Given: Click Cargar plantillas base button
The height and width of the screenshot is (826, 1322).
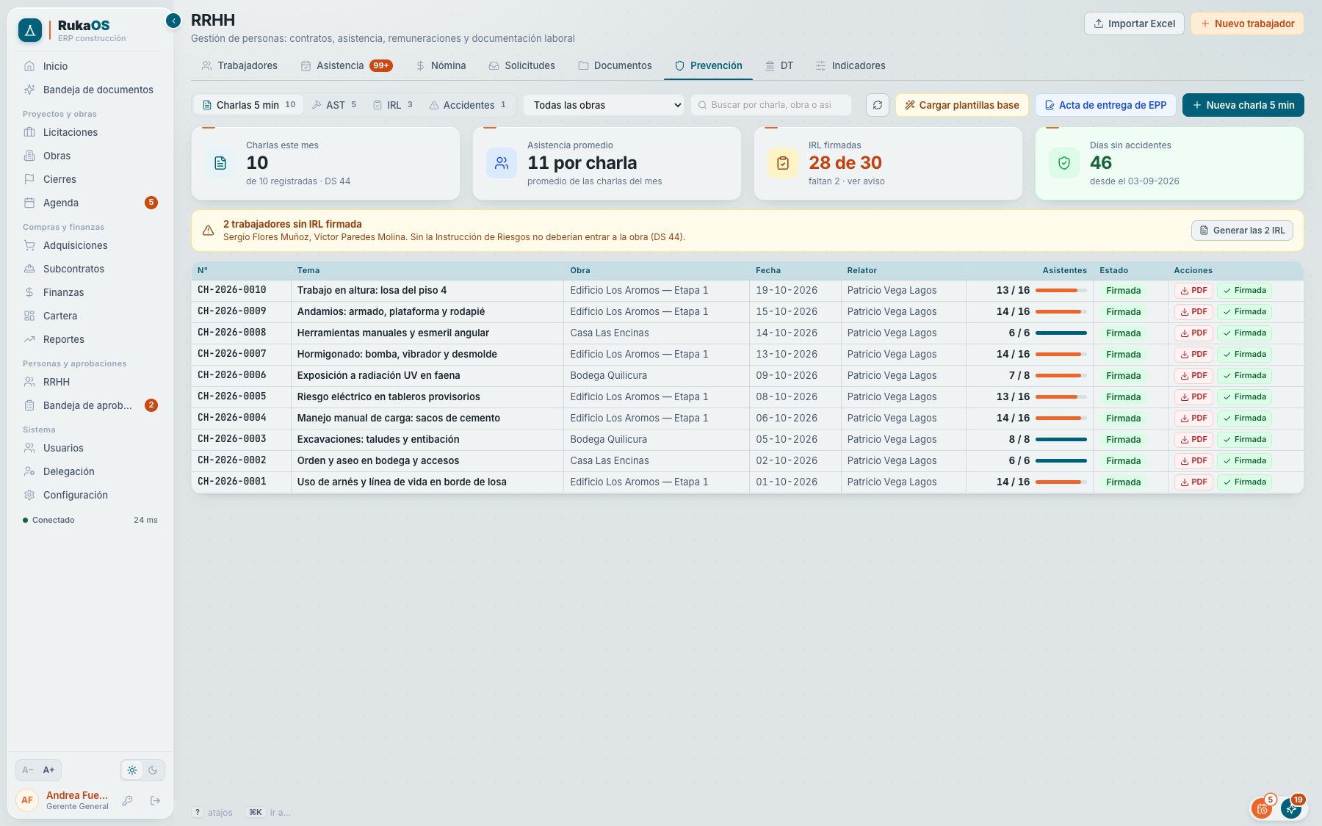Looking at the screenshot, I should click(x=961, y=105).
